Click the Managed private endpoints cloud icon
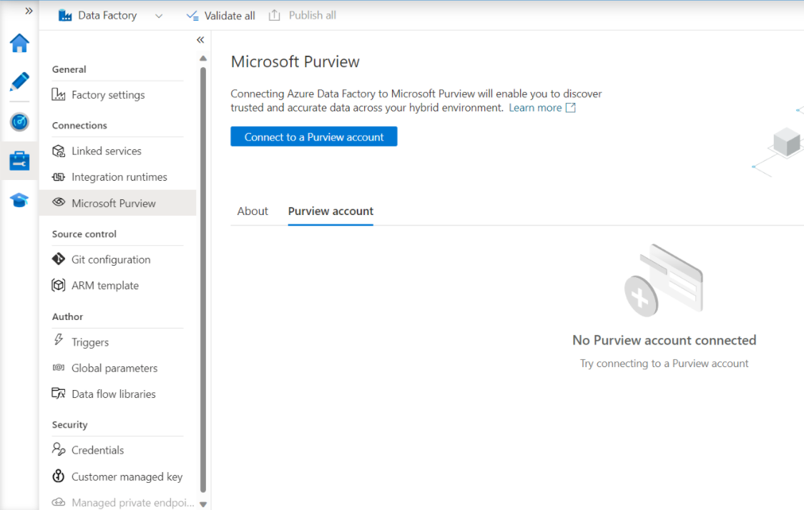804x510 pixels. [59, 502]
